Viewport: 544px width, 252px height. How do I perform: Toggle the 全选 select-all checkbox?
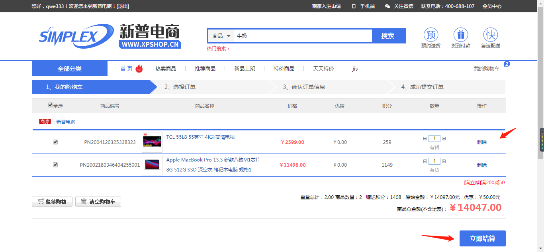pyautogui.click(x=51, y=105)
